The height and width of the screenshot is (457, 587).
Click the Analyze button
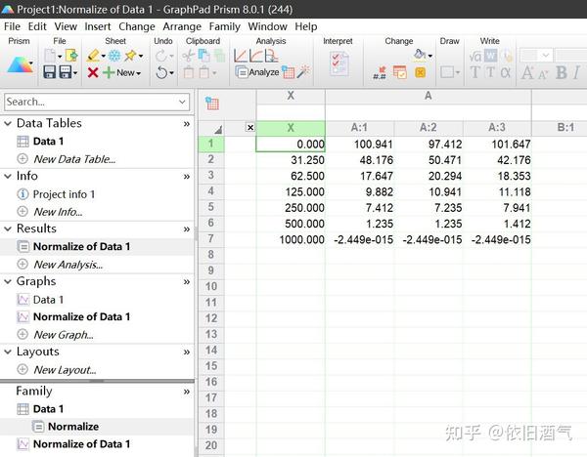point(257,71)
